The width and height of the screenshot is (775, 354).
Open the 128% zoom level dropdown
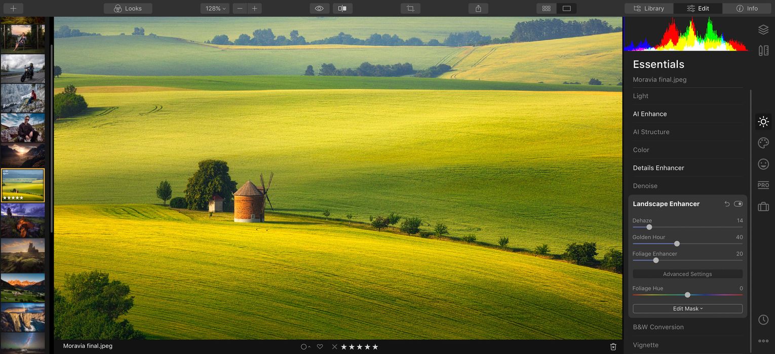pos(214,8)
